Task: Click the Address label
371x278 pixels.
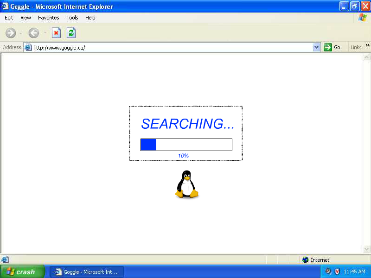Action: (x=12, y=47)
